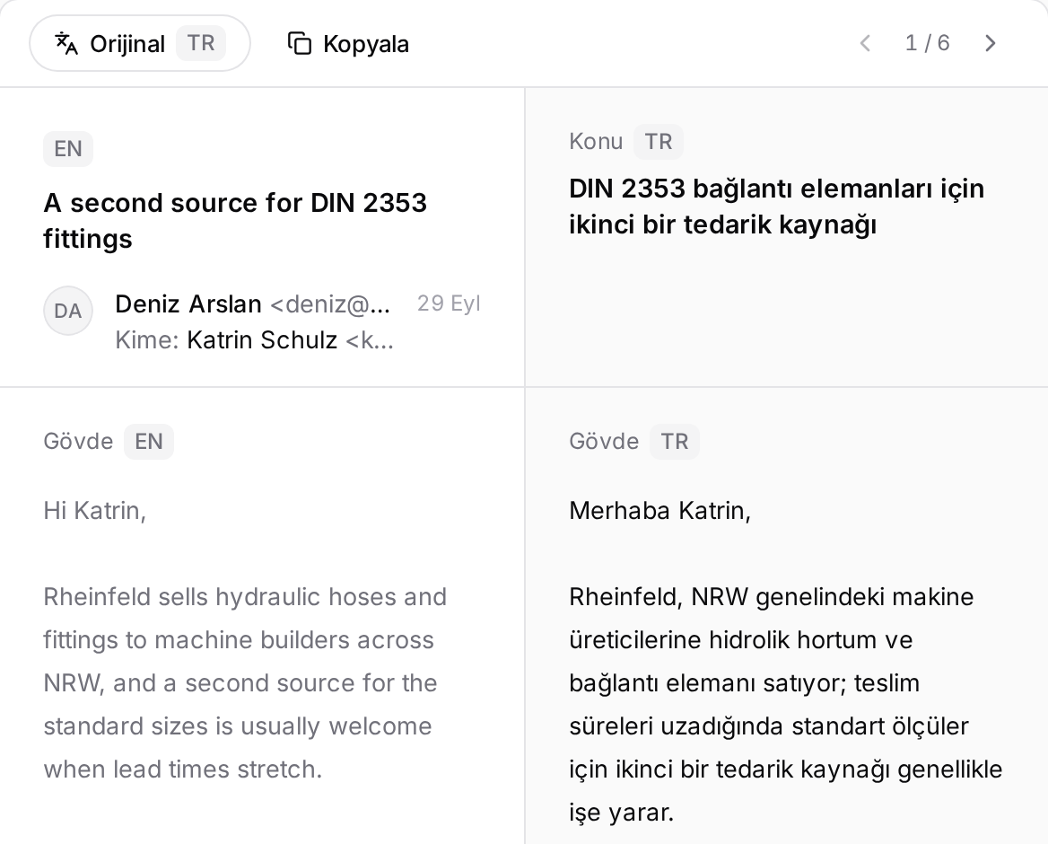Click the left Gövde label
This screenshot has height=844, width=1048.
[x=78, y=442]
